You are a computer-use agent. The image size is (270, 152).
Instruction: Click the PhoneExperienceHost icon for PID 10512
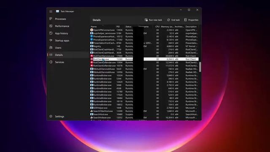(92, 36)
